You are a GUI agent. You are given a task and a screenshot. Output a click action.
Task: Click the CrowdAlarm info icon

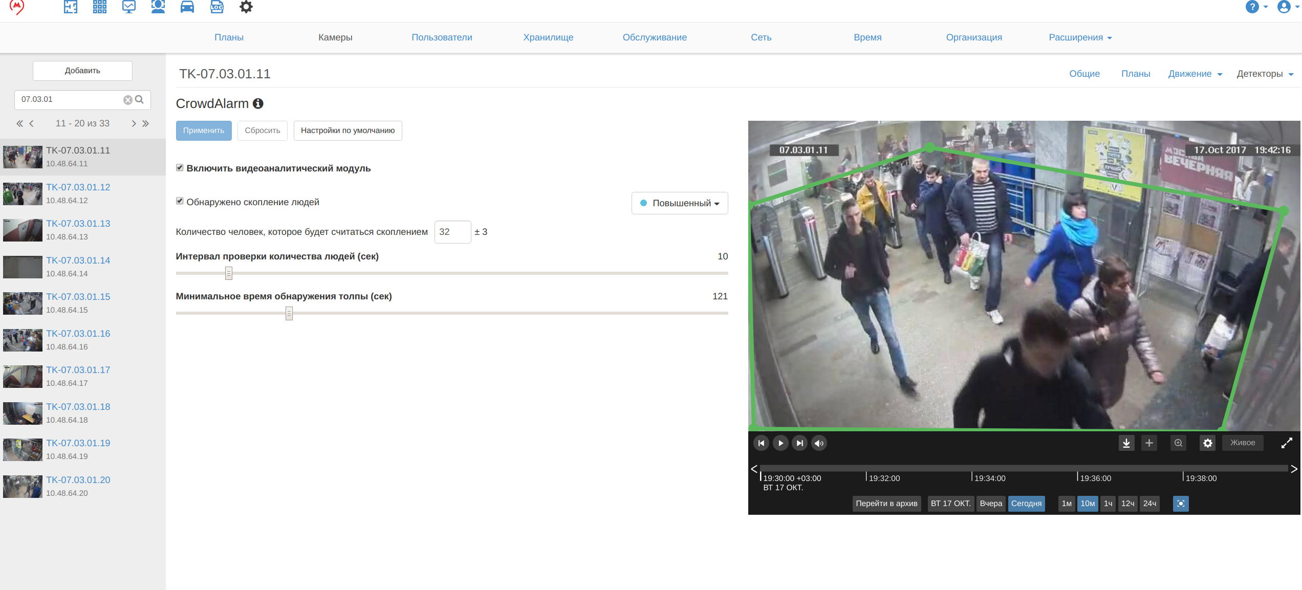point(258,103)
